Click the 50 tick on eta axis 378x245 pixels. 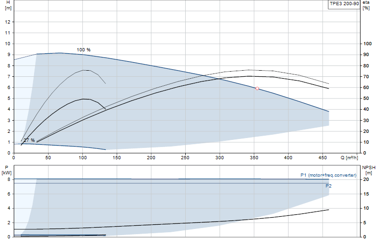pos(366,98)
